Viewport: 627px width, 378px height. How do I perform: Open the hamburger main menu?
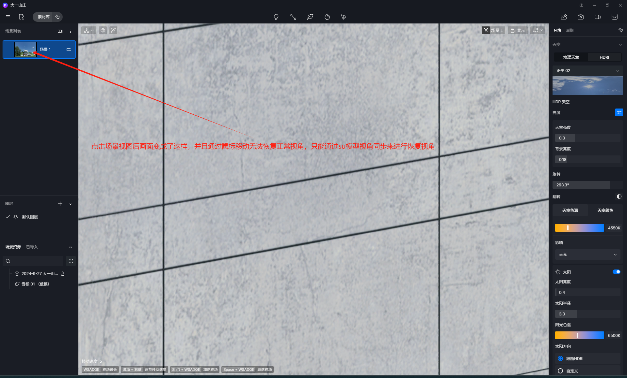pos(8,17)
